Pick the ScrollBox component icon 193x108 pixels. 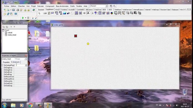pos(76,13)
